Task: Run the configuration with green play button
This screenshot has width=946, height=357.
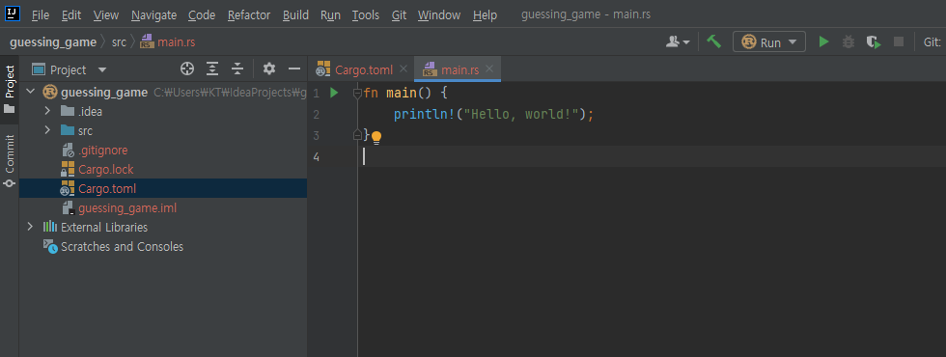Action: click(823, 41)
